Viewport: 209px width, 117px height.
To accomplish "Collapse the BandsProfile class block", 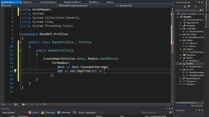I will coord(20,42).
